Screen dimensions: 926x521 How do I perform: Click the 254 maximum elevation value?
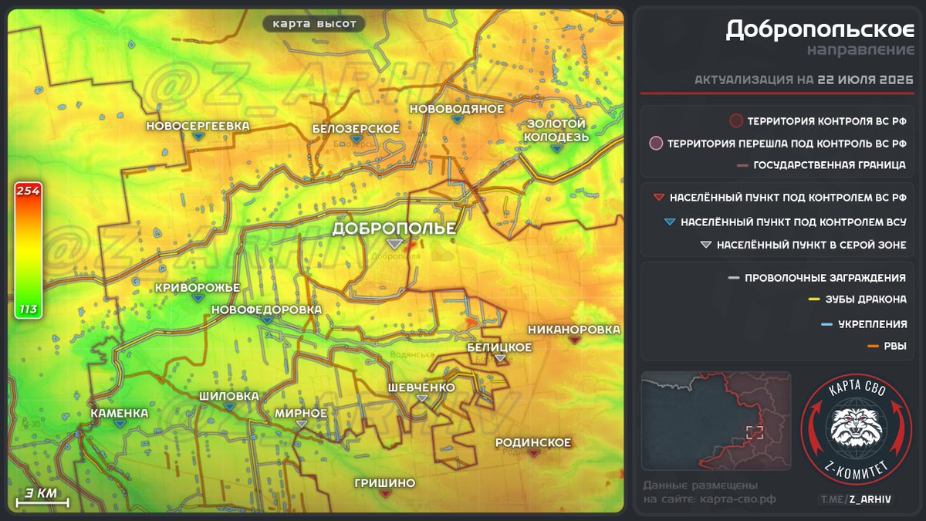tap(28, 191)
